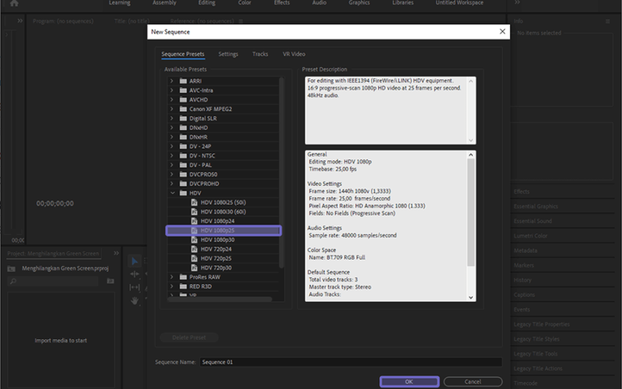Click the Digital SLR folder icon
622x389 pixels.
coord(183,118)
